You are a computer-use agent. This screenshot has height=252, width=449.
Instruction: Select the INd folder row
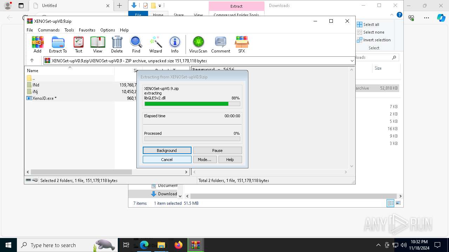pos(81,85)
